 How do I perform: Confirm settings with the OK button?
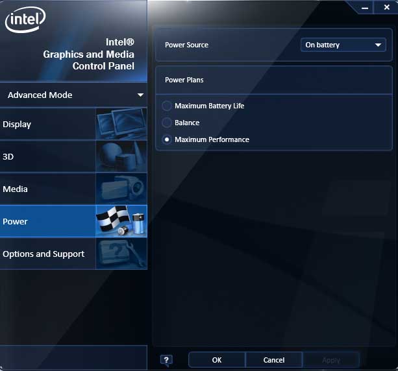(217, 360)
